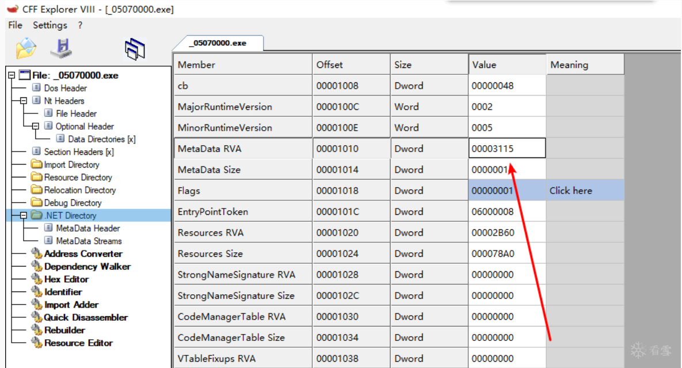Select the Resources Size value 000078A0
Screen dimensions: 682x368
pos(507,253)
